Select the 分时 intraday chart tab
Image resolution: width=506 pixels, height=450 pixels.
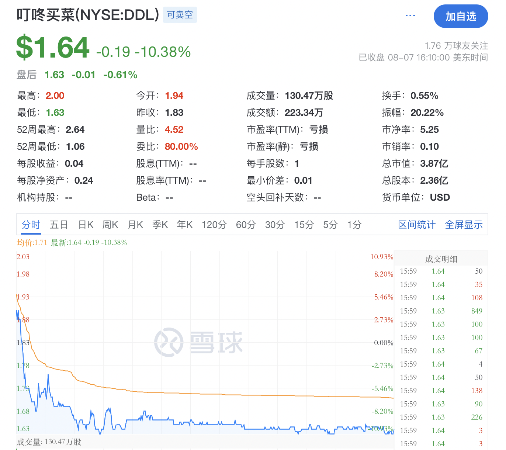(31, 225)
